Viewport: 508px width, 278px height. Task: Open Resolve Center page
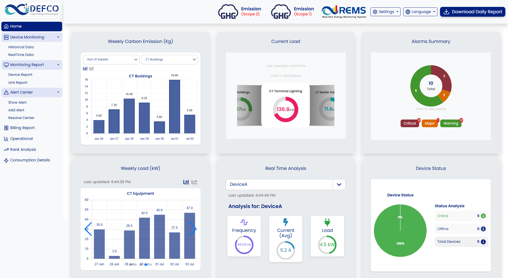coord(21,118)
